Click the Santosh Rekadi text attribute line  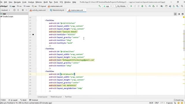point(63,32)
